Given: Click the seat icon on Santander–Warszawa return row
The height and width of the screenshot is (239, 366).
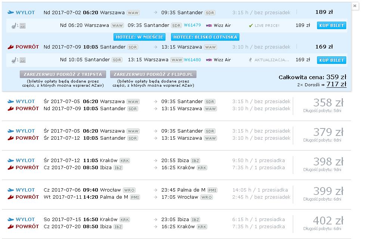Looking at the screenshot, I should 14,60.
